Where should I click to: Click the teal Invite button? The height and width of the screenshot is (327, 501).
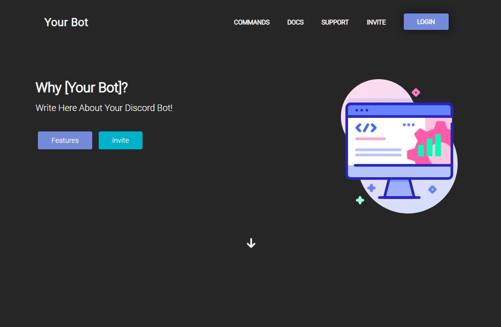click(x=120, y=140)
